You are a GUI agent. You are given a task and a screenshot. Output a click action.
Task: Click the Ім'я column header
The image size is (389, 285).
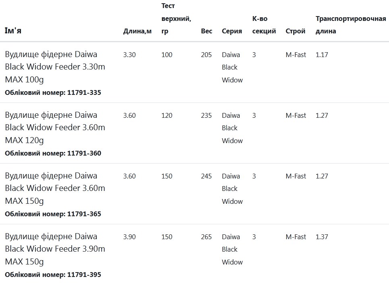pyautogui.click(x=13, y=31)
